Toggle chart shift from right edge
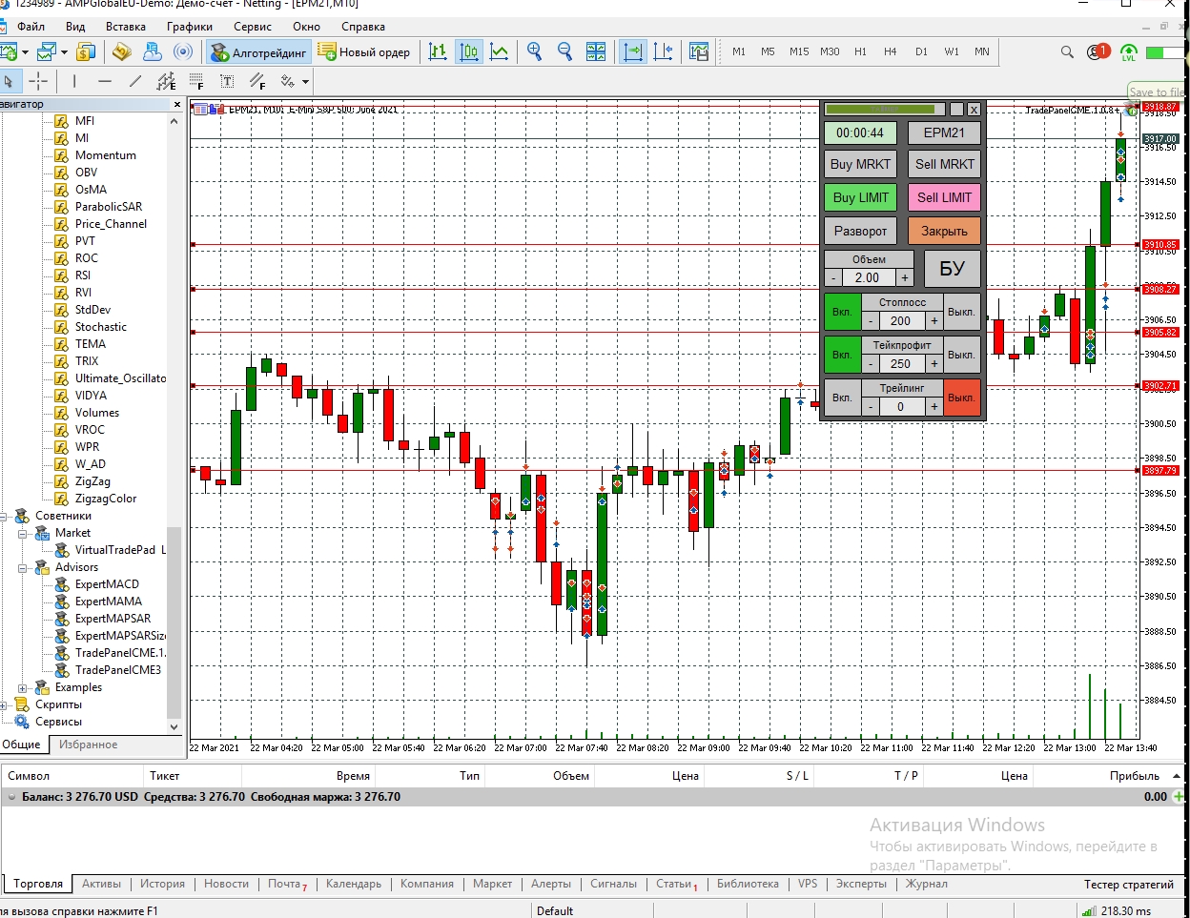 pyautogui.click(x=664, y=51)
